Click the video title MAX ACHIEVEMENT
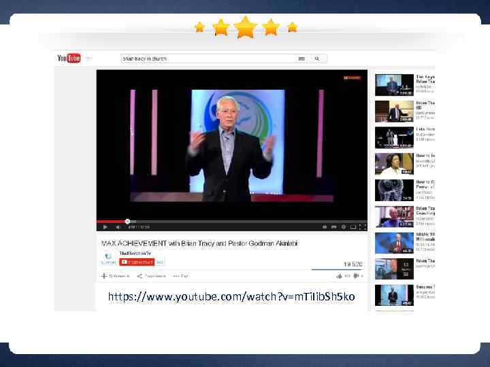This screenshot has width=490, height=367. [199, 243]
